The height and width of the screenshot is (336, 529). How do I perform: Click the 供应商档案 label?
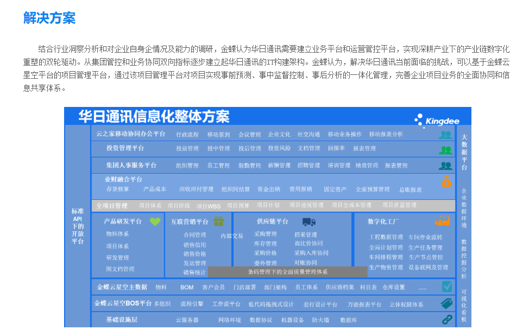(x=340, y=287)
